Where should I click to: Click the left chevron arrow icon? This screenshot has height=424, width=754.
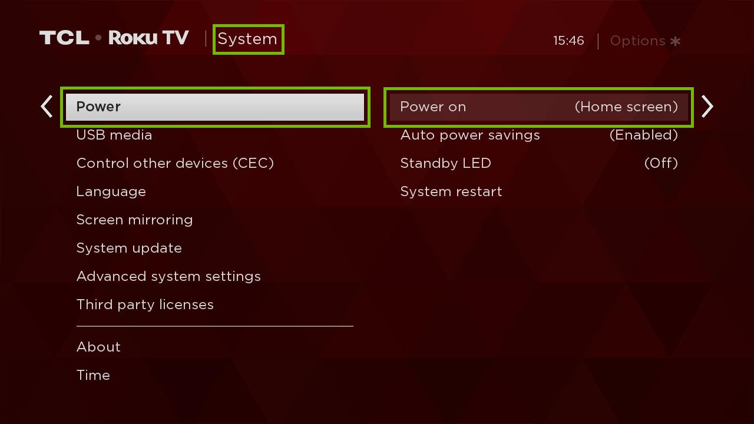47,107
